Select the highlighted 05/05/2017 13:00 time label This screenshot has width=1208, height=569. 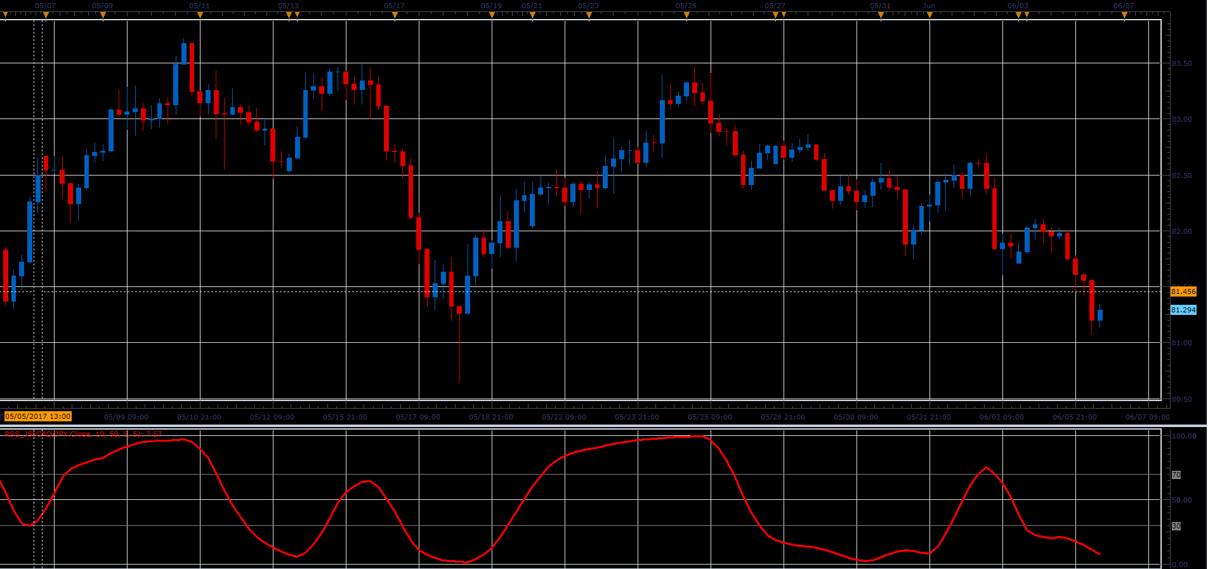[38, 416]
